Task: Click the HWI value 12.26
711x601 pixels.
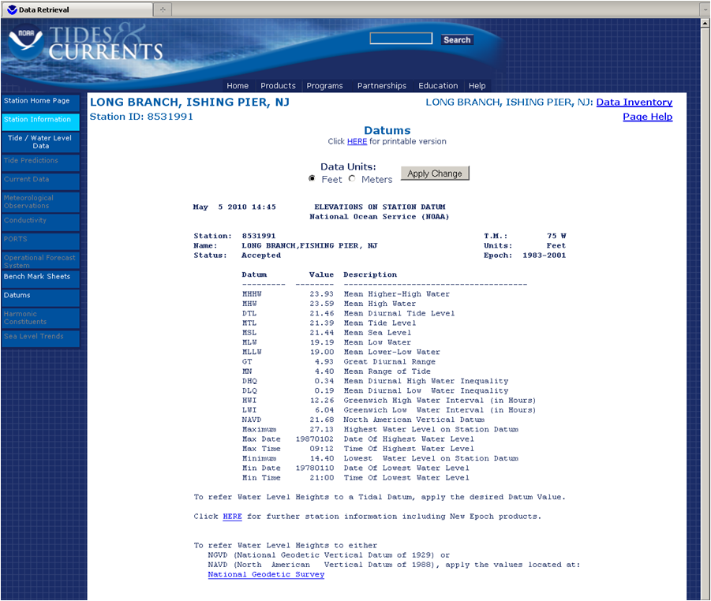Action: (x=321, y=401)
